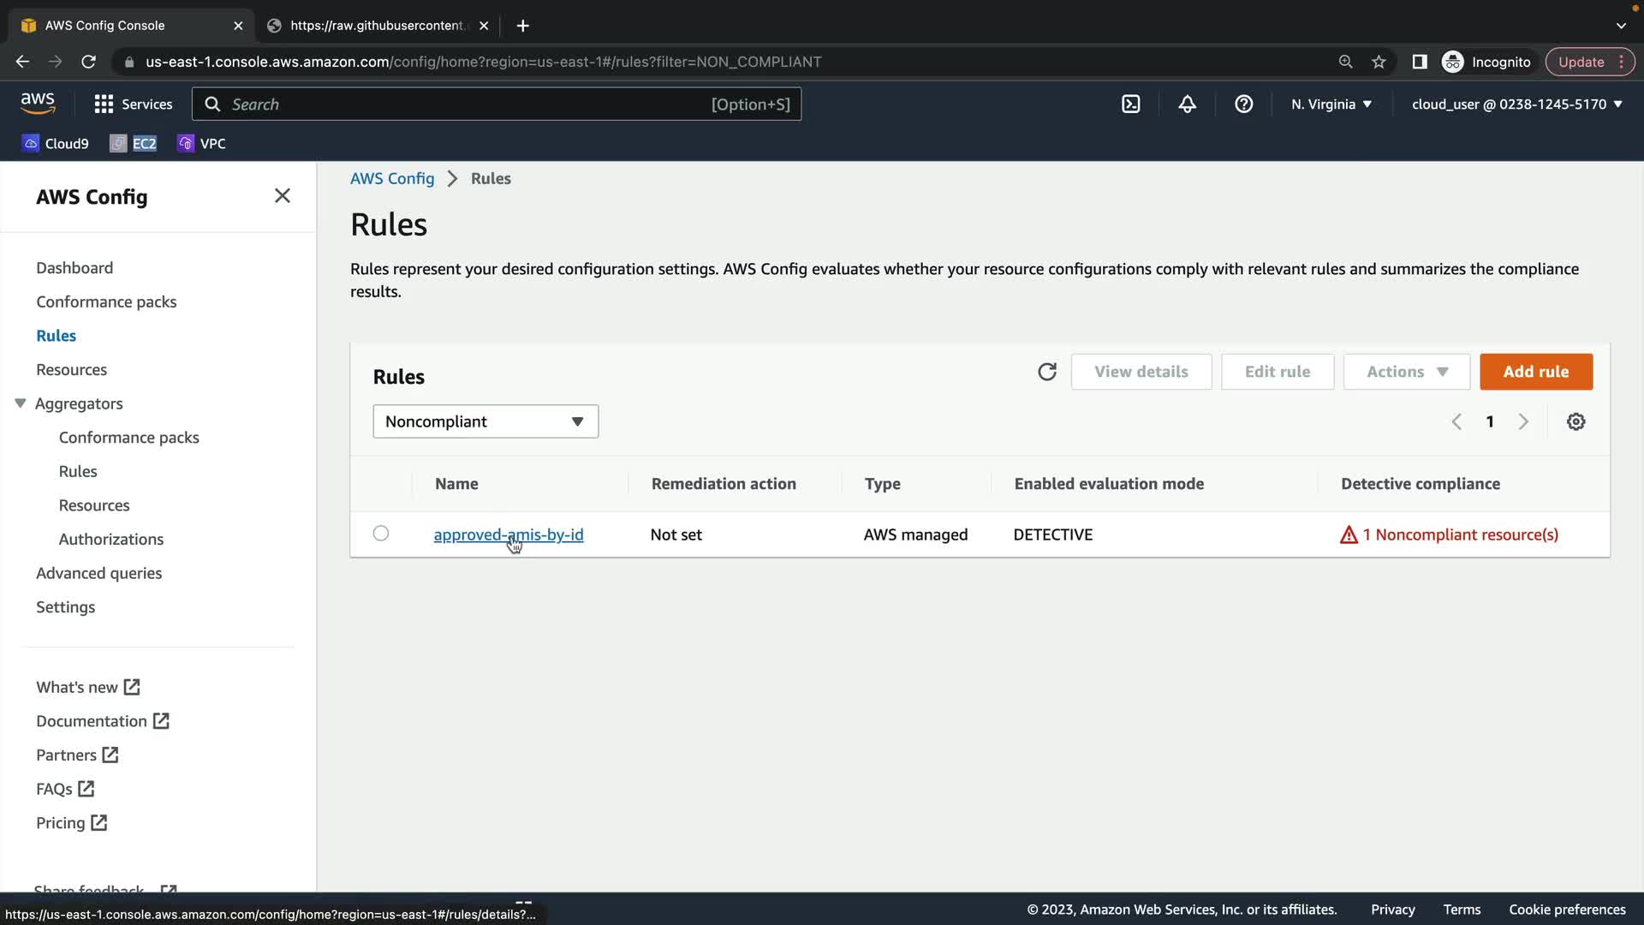Viewport: 1644px width, 925px height.
Task: Open AWS CloudShell terminal icon
Action: 1130,104
